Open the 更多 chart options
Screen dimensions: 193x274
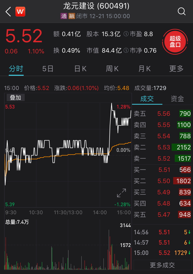coord(177,69)
